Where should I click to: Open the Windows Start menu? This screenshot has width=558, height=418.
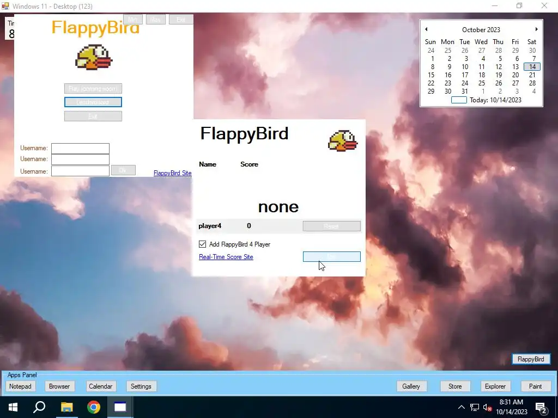click(x=13, y=407)
